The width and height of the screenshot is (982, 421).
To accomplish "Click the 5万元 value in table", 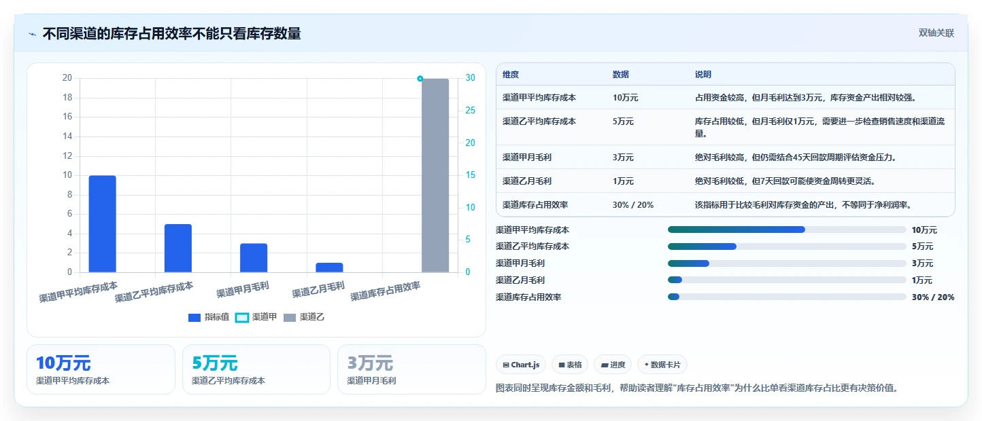I will pos(623,122).
